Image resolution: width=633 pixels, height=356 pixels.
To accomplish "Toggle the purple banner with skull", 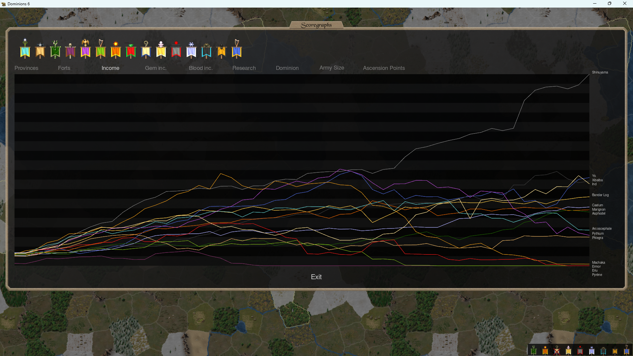I will pyautogui.click(x=70, y=50).
